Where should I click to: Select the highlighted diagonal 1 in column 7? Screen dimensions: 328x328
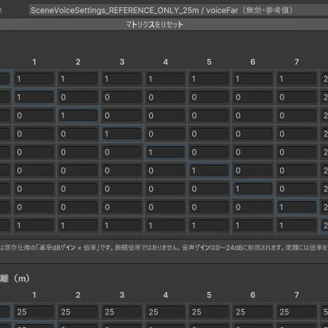[297, 207]
